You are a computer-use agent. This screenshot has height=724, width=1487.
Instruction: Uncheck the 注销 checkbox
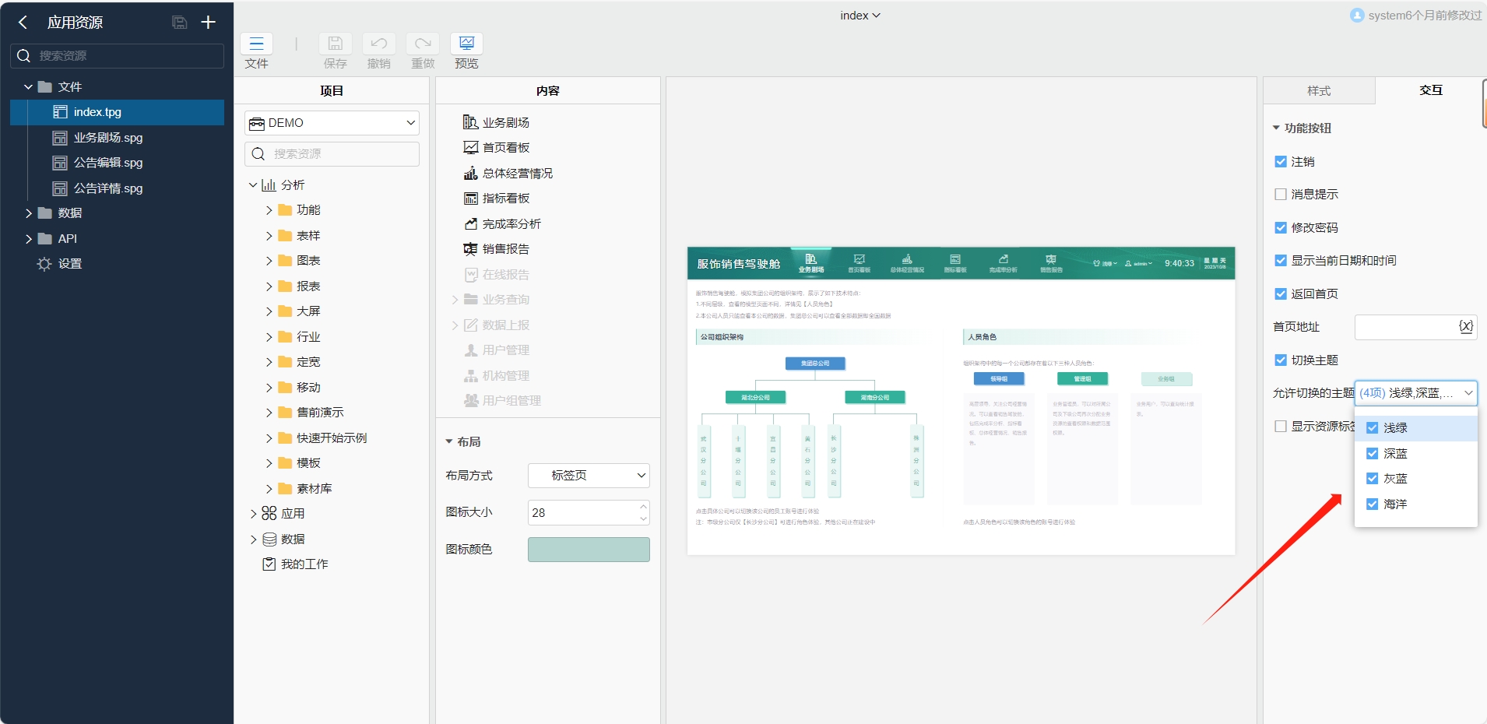[x=1281, y=162]
